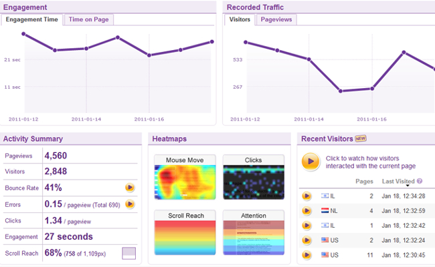Sort by the arrow under Last Visited

pyautogui.click(x=407, y=186)
